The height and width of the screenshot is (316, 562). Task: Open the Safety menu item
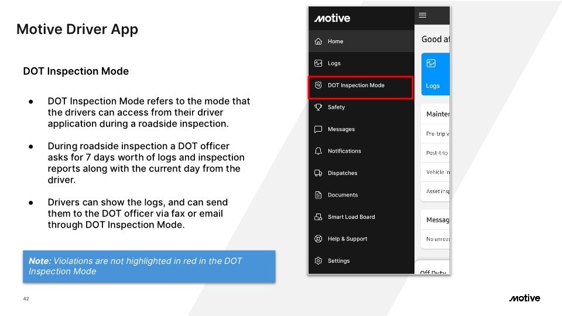point(361,107)
